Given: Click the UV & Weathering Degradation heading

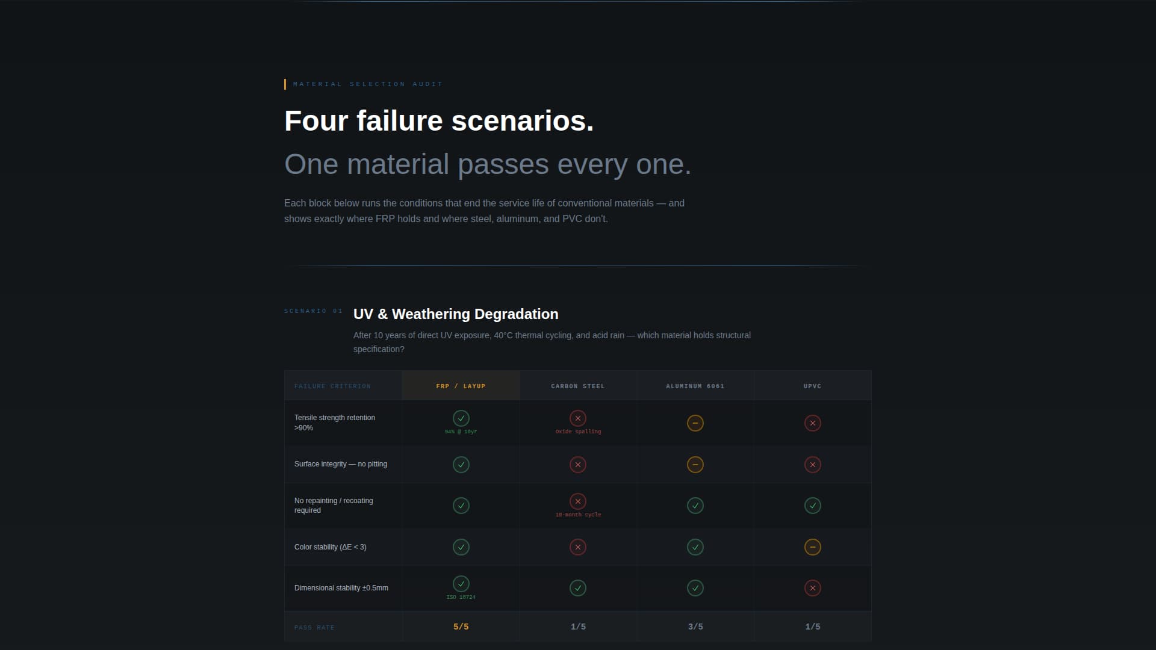Looking at the screenshot, I should coord(456,314).
